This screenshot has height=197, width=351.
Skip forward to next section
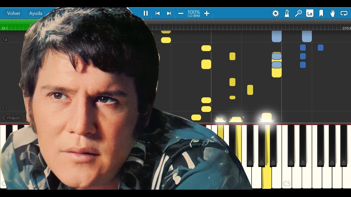click(169, 13)
